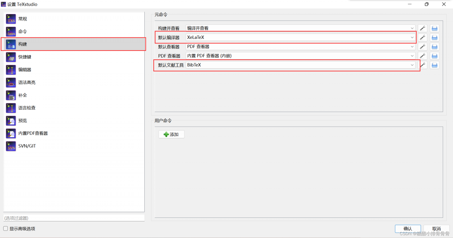Configure PDF 查看器 with wrench icon

point(423,56)
